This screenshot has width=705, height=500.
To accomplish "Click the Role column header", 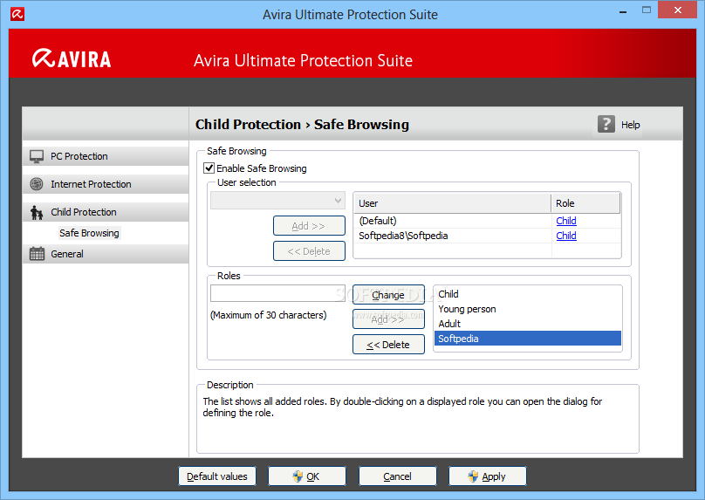I will [x=585, y=203].
